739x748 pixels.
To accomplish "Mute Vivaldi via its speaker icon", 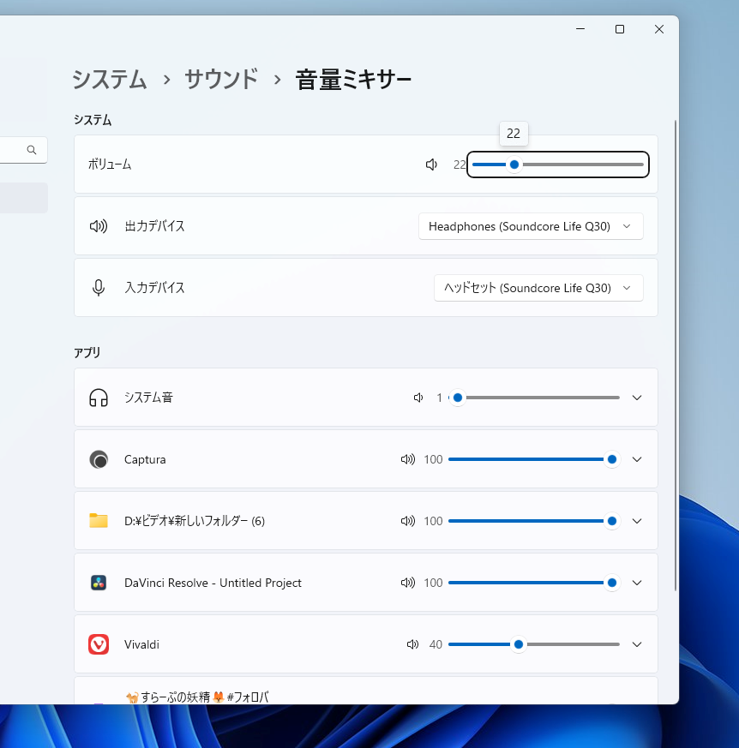I will (412, 644).
